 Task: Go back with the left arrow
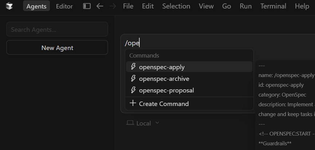99,6
